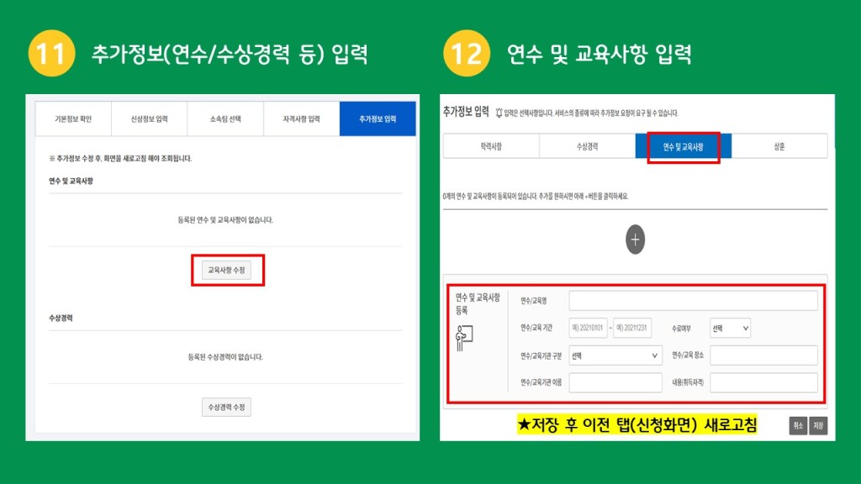Click the 저장 button
The image size is (861, 484).
(x=817, y=426)
